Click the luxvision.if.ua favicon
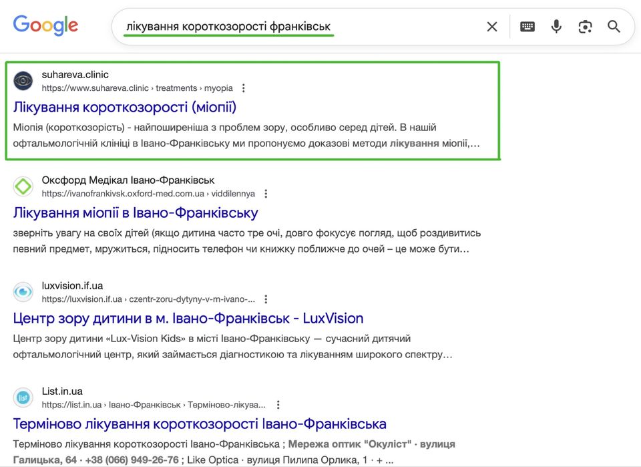Image resolution: width=641 pixels, height=467 pixels. point(23,291)
